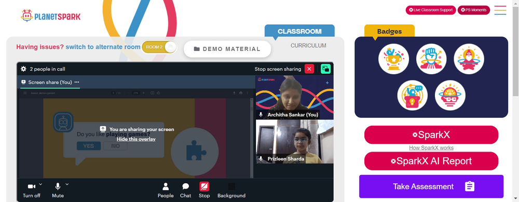Image resolution: width=519 pixels, height=202 pixels.
Task: Switch to the CURRICULUM tab
Action: 308,46
